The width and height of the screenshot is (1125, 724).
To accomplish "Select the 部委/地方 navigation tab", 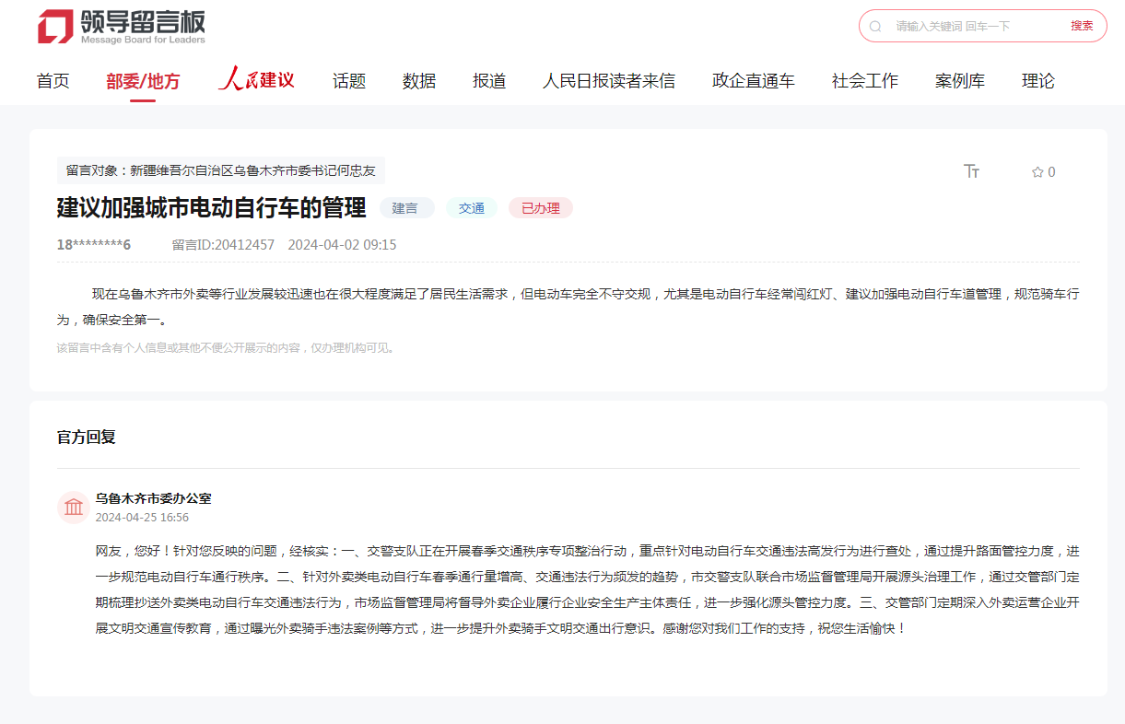I will (x=143, y=81).
